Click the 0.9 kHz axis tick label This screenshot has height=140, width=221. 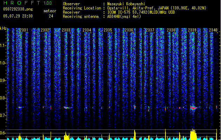pyautogui.click(x=3, y=80)
